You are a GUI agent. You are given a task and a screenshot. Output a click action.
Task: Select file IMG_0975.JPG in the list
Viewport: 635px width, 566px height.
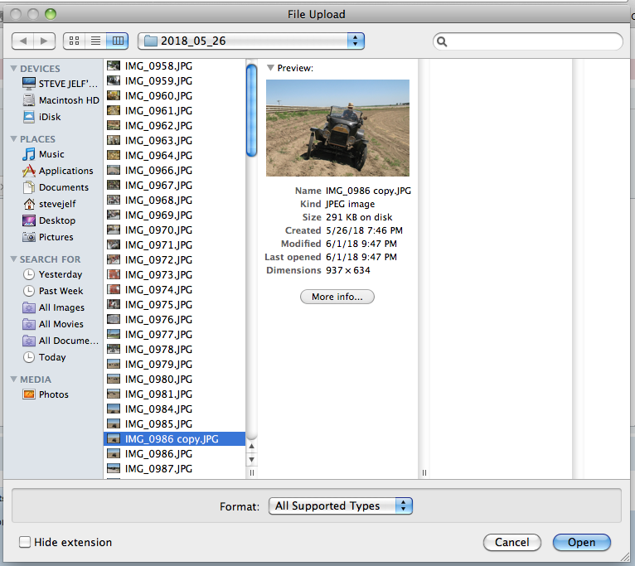pos(158,305)
